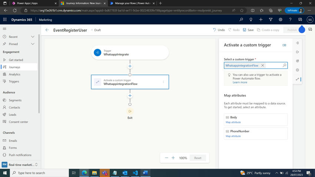315x177 pixels.
Task: Open the exit icon in right side rail
Action: point(297,52)
